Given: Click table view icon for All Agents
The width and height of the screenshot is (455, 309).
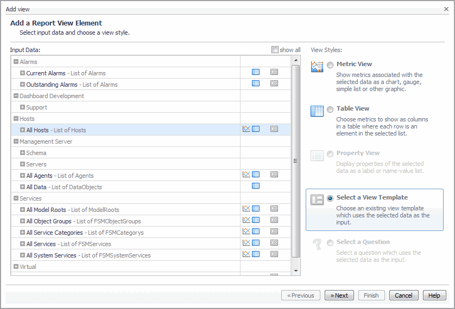Looking at the screenshot, I should click(256, 175).
